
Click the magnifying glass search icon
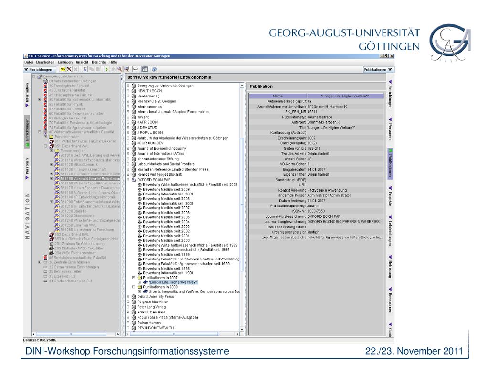point(120,69)
